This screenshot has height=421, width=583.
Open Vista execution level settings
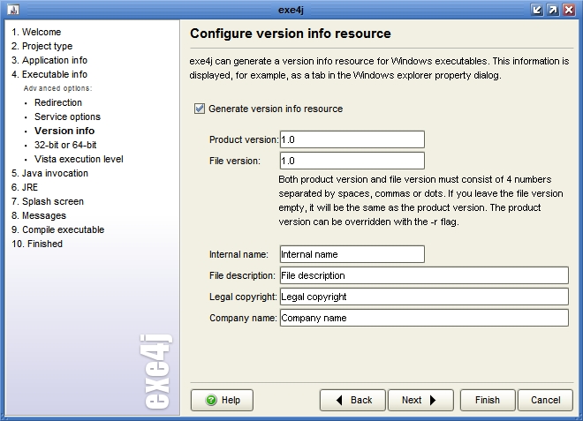pos(79,159)
